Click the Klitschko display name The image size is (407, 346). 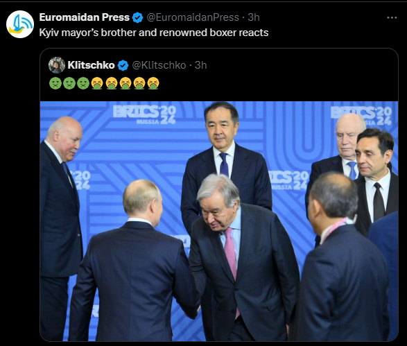coord(91,65)
